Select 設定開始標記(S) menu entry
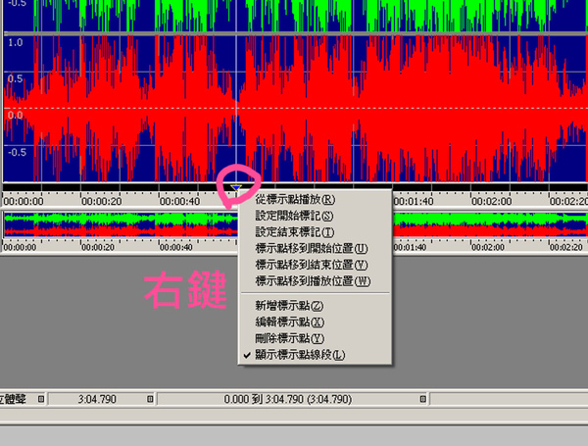The image size is (588, 446). coord(315,216)
